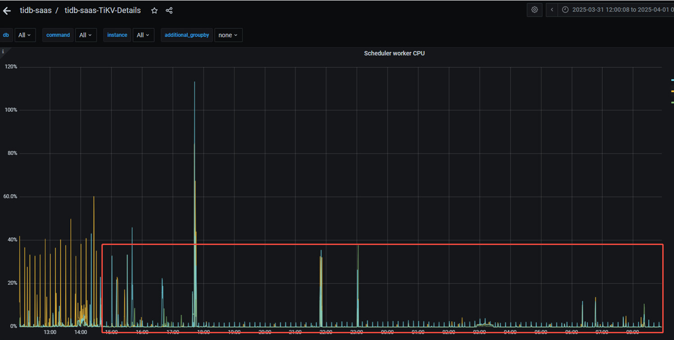674x340 pixels.
Task: Open the instance variable All dropdown
Action: click(143, 35)
